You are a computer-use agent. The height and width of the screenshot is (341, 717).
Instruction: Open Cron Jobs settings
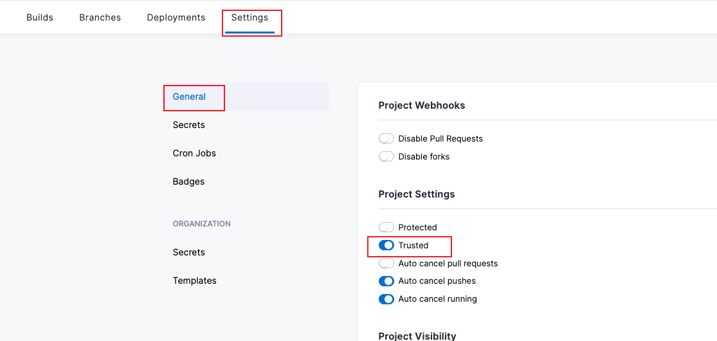point(194,153)
